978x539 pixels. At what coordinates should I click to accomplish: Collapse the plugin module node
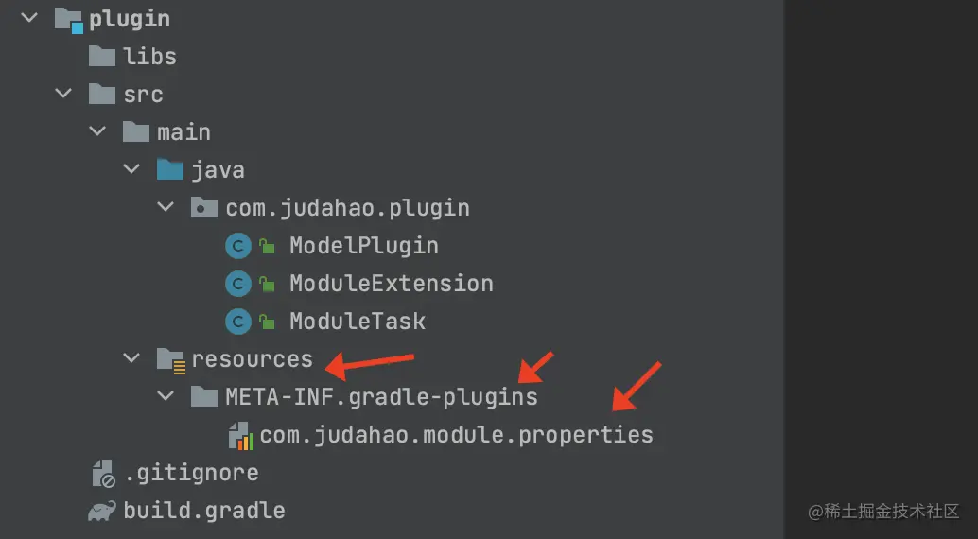29,18
